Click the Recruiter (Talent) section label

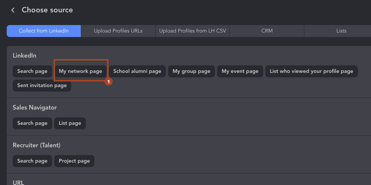tap(36, 145)
